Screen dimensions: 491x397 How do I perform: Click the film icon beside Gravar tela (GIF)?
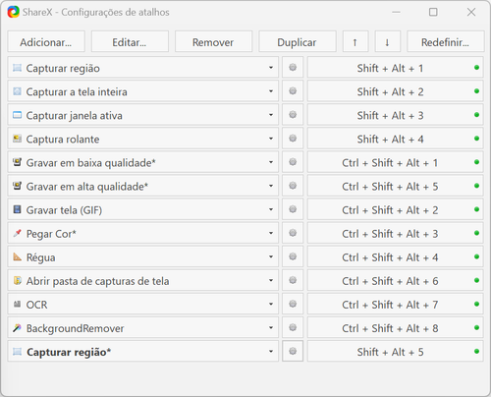tap(17, 209)
